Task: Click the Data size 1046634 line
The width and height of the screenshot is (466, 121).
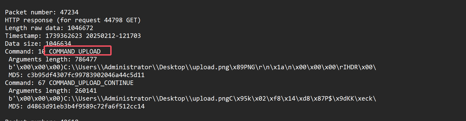Action: click(x=38, y=44)
